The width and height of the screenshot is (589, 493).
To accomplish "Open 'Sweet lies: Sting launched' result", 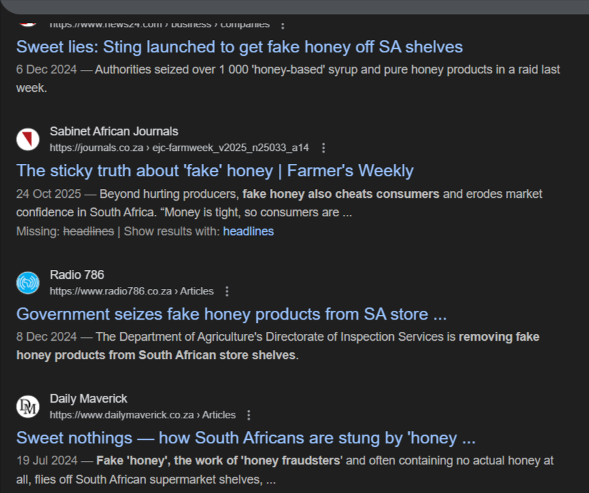I will click(x=239, y=47).
